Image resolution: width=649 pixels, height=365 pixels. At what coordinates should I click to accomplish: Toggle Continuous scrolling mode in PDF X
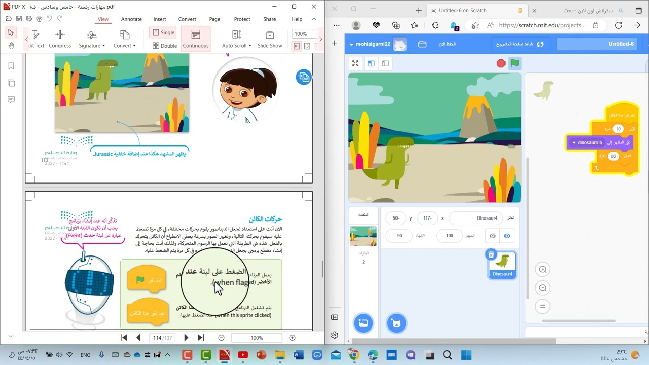click(196, 39)
